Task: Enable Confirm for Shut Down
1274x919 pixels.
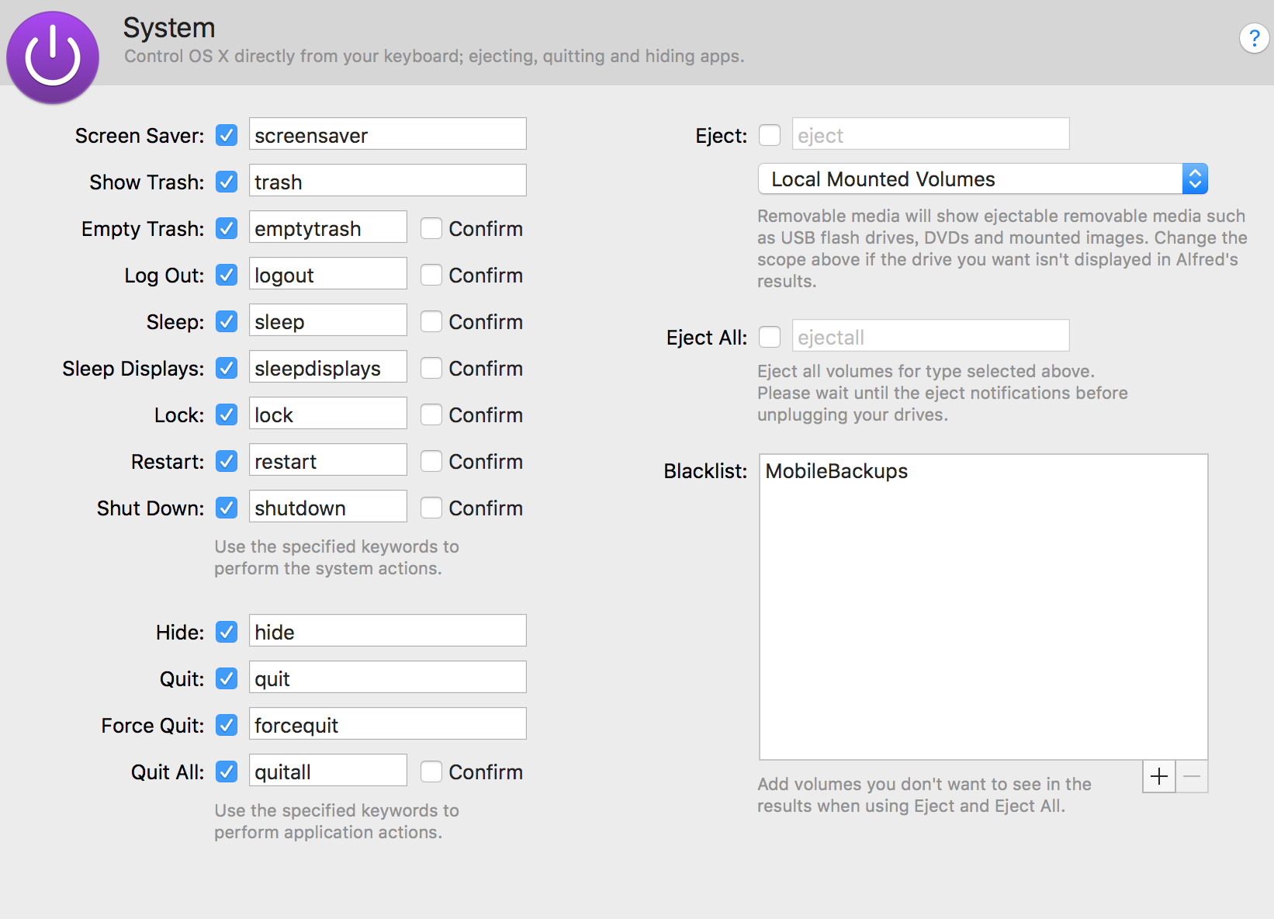Action: [431, 508]
